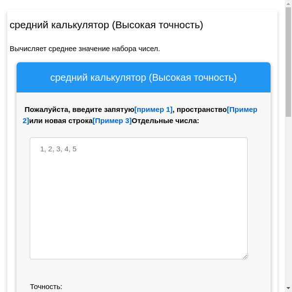
Task: Click the 'или новая строка' text
Action: pos(61,121)
